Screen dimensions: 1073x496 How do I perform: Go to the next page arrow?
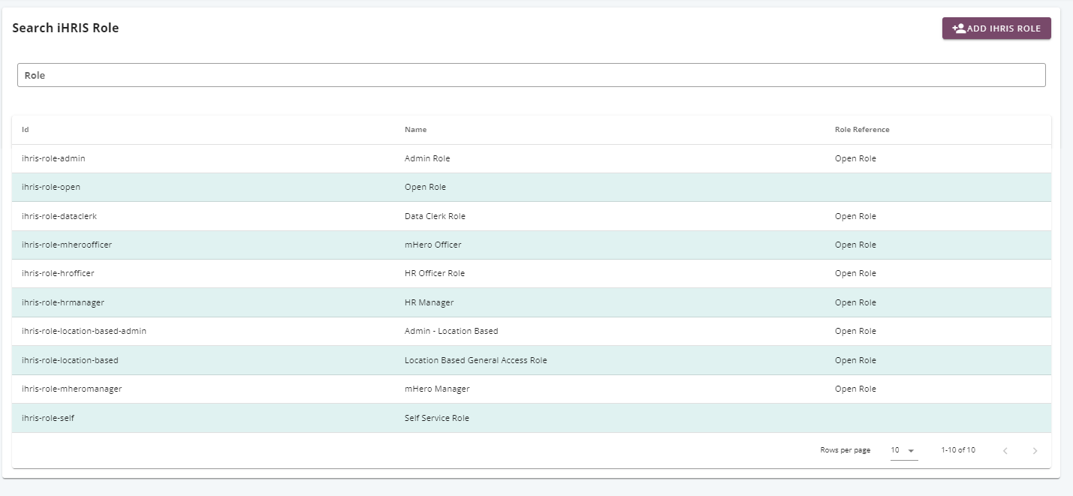point(1035,451)
